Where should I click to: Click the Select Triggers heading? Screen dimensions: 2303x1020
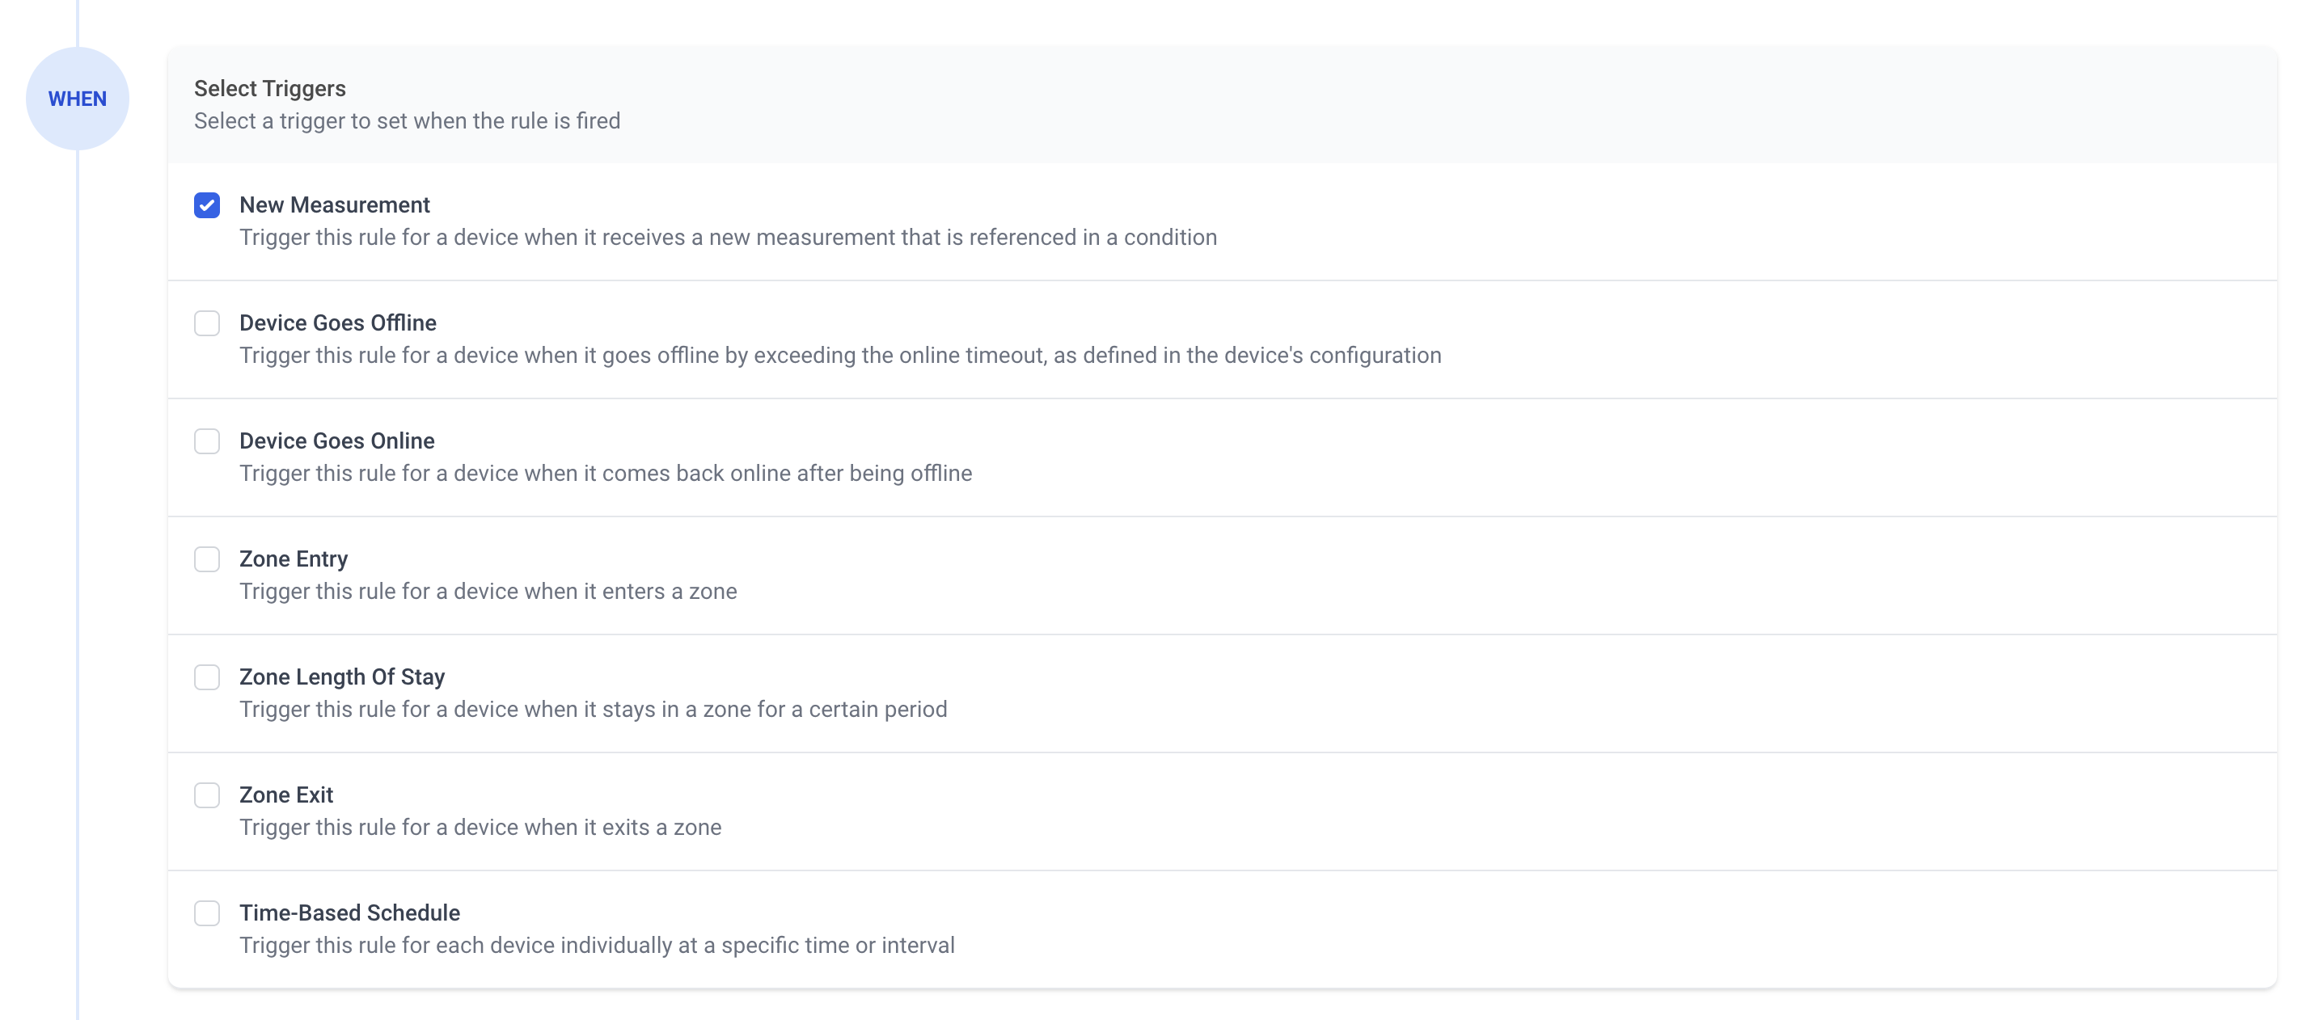270,88
